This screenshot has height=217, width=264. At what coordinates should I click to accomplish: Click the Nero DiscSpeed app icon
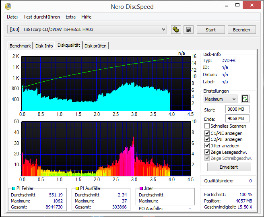tap(8, 6)
